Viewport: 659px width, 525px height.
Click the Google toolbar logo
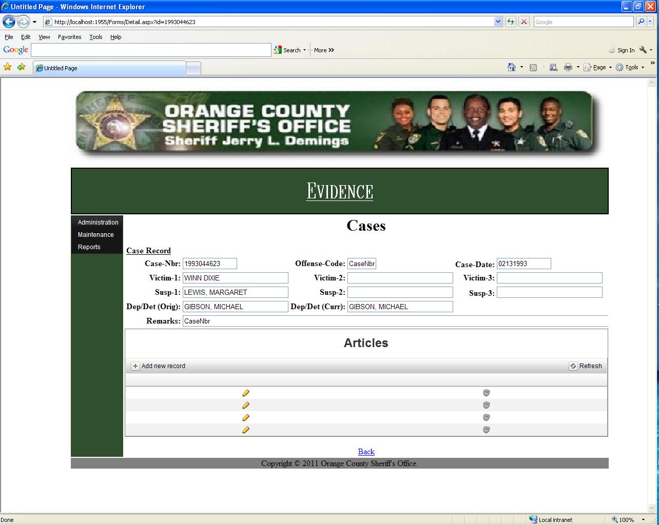pos(16,50)
